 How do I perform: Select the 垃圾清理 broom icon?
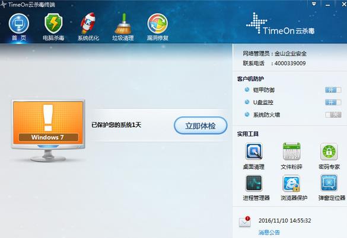coord(123,23)
